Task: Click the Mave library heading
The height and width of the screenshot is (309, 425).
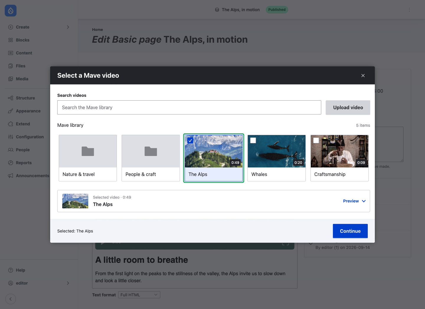Action: [70, 125]
